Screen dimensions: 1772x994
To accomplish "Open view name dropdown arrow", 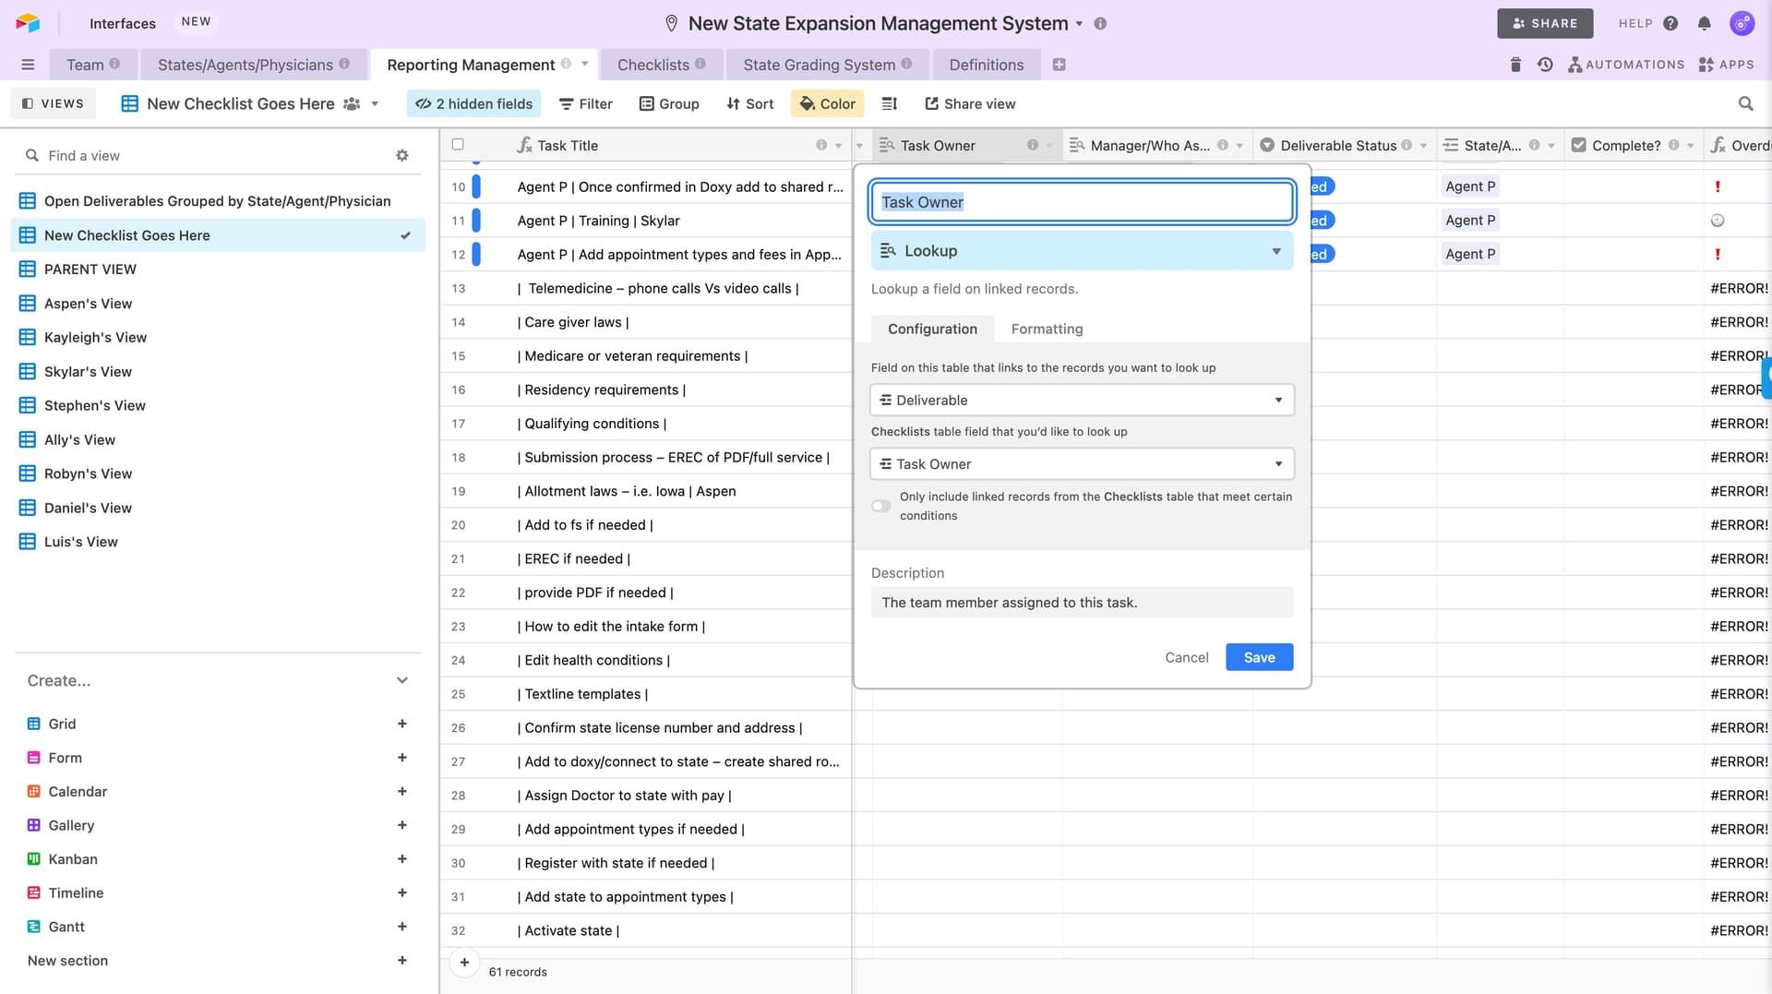I will [x=375, y=104].
